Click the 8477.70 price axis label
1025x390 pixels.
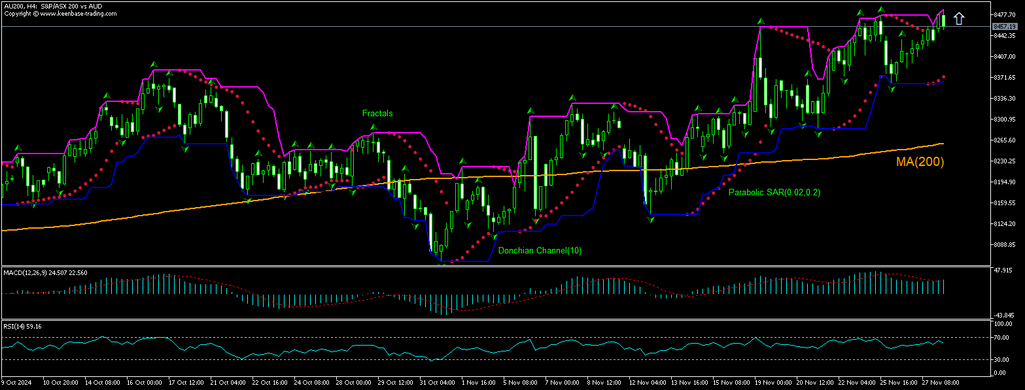tap(1003, 14)
